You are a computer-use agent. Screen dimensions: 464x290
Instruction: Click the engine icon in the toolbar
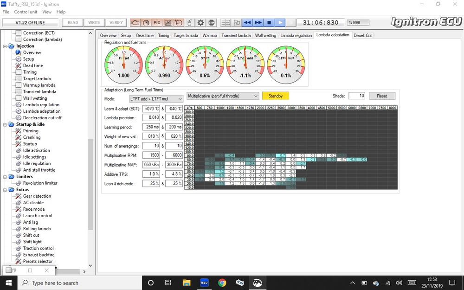(x=135, y=22)
